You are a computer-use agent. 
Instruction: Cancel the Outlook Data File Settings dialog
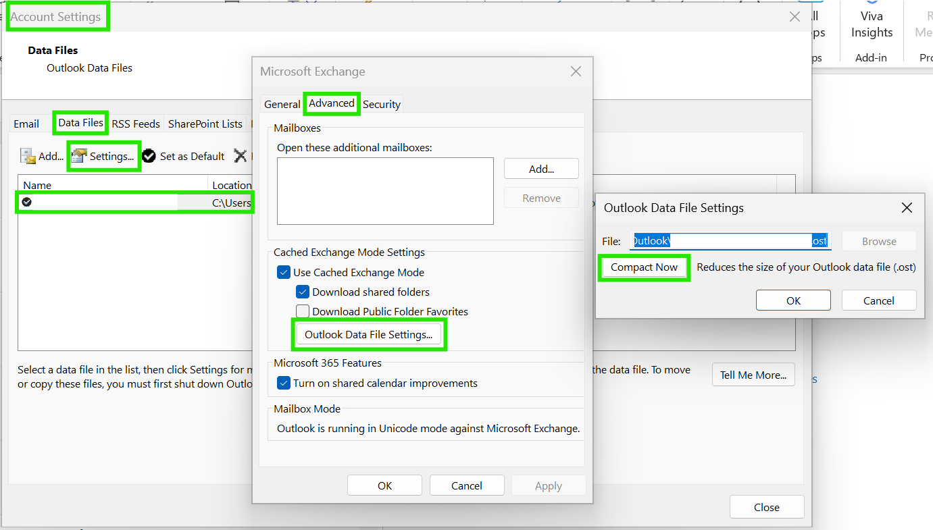879,300
